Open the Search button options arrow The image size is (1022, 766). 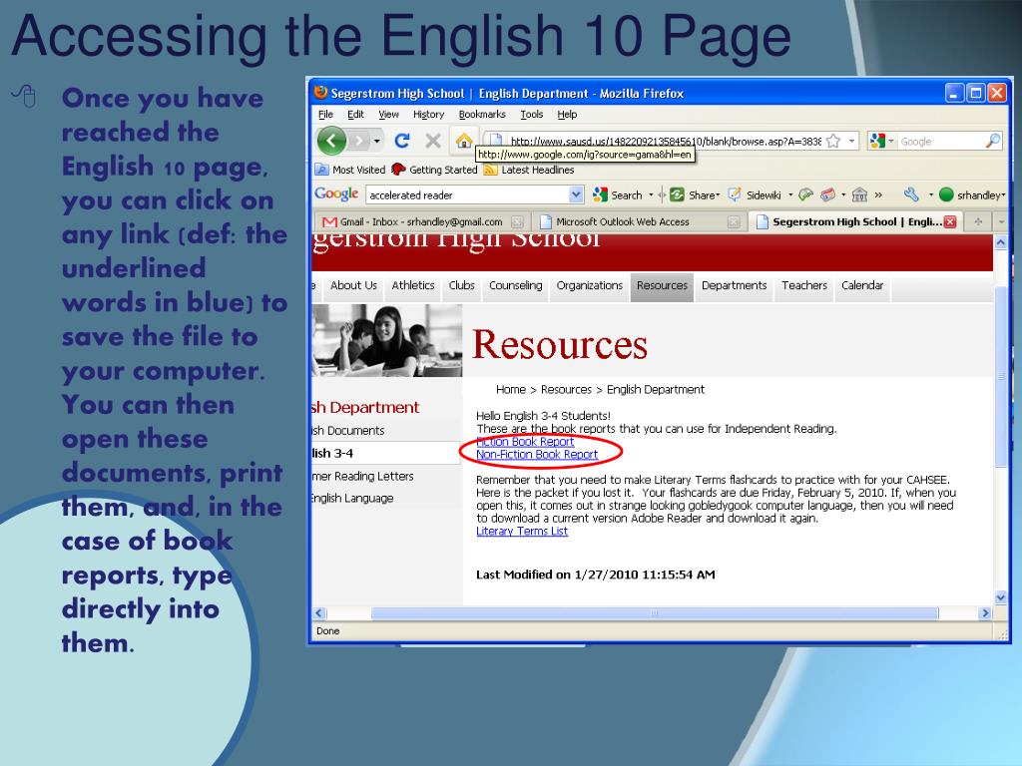click(651, 194)
